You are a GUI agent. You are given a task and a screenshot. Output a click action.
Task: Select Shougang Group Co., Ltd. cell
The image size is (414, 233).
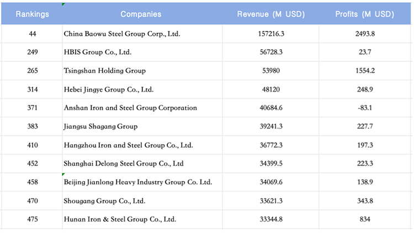point(142,201)
